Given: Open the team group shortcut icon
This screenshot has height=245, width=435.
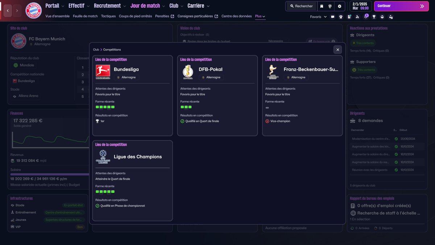Looking at the screenshot, I should pos(382,17).
